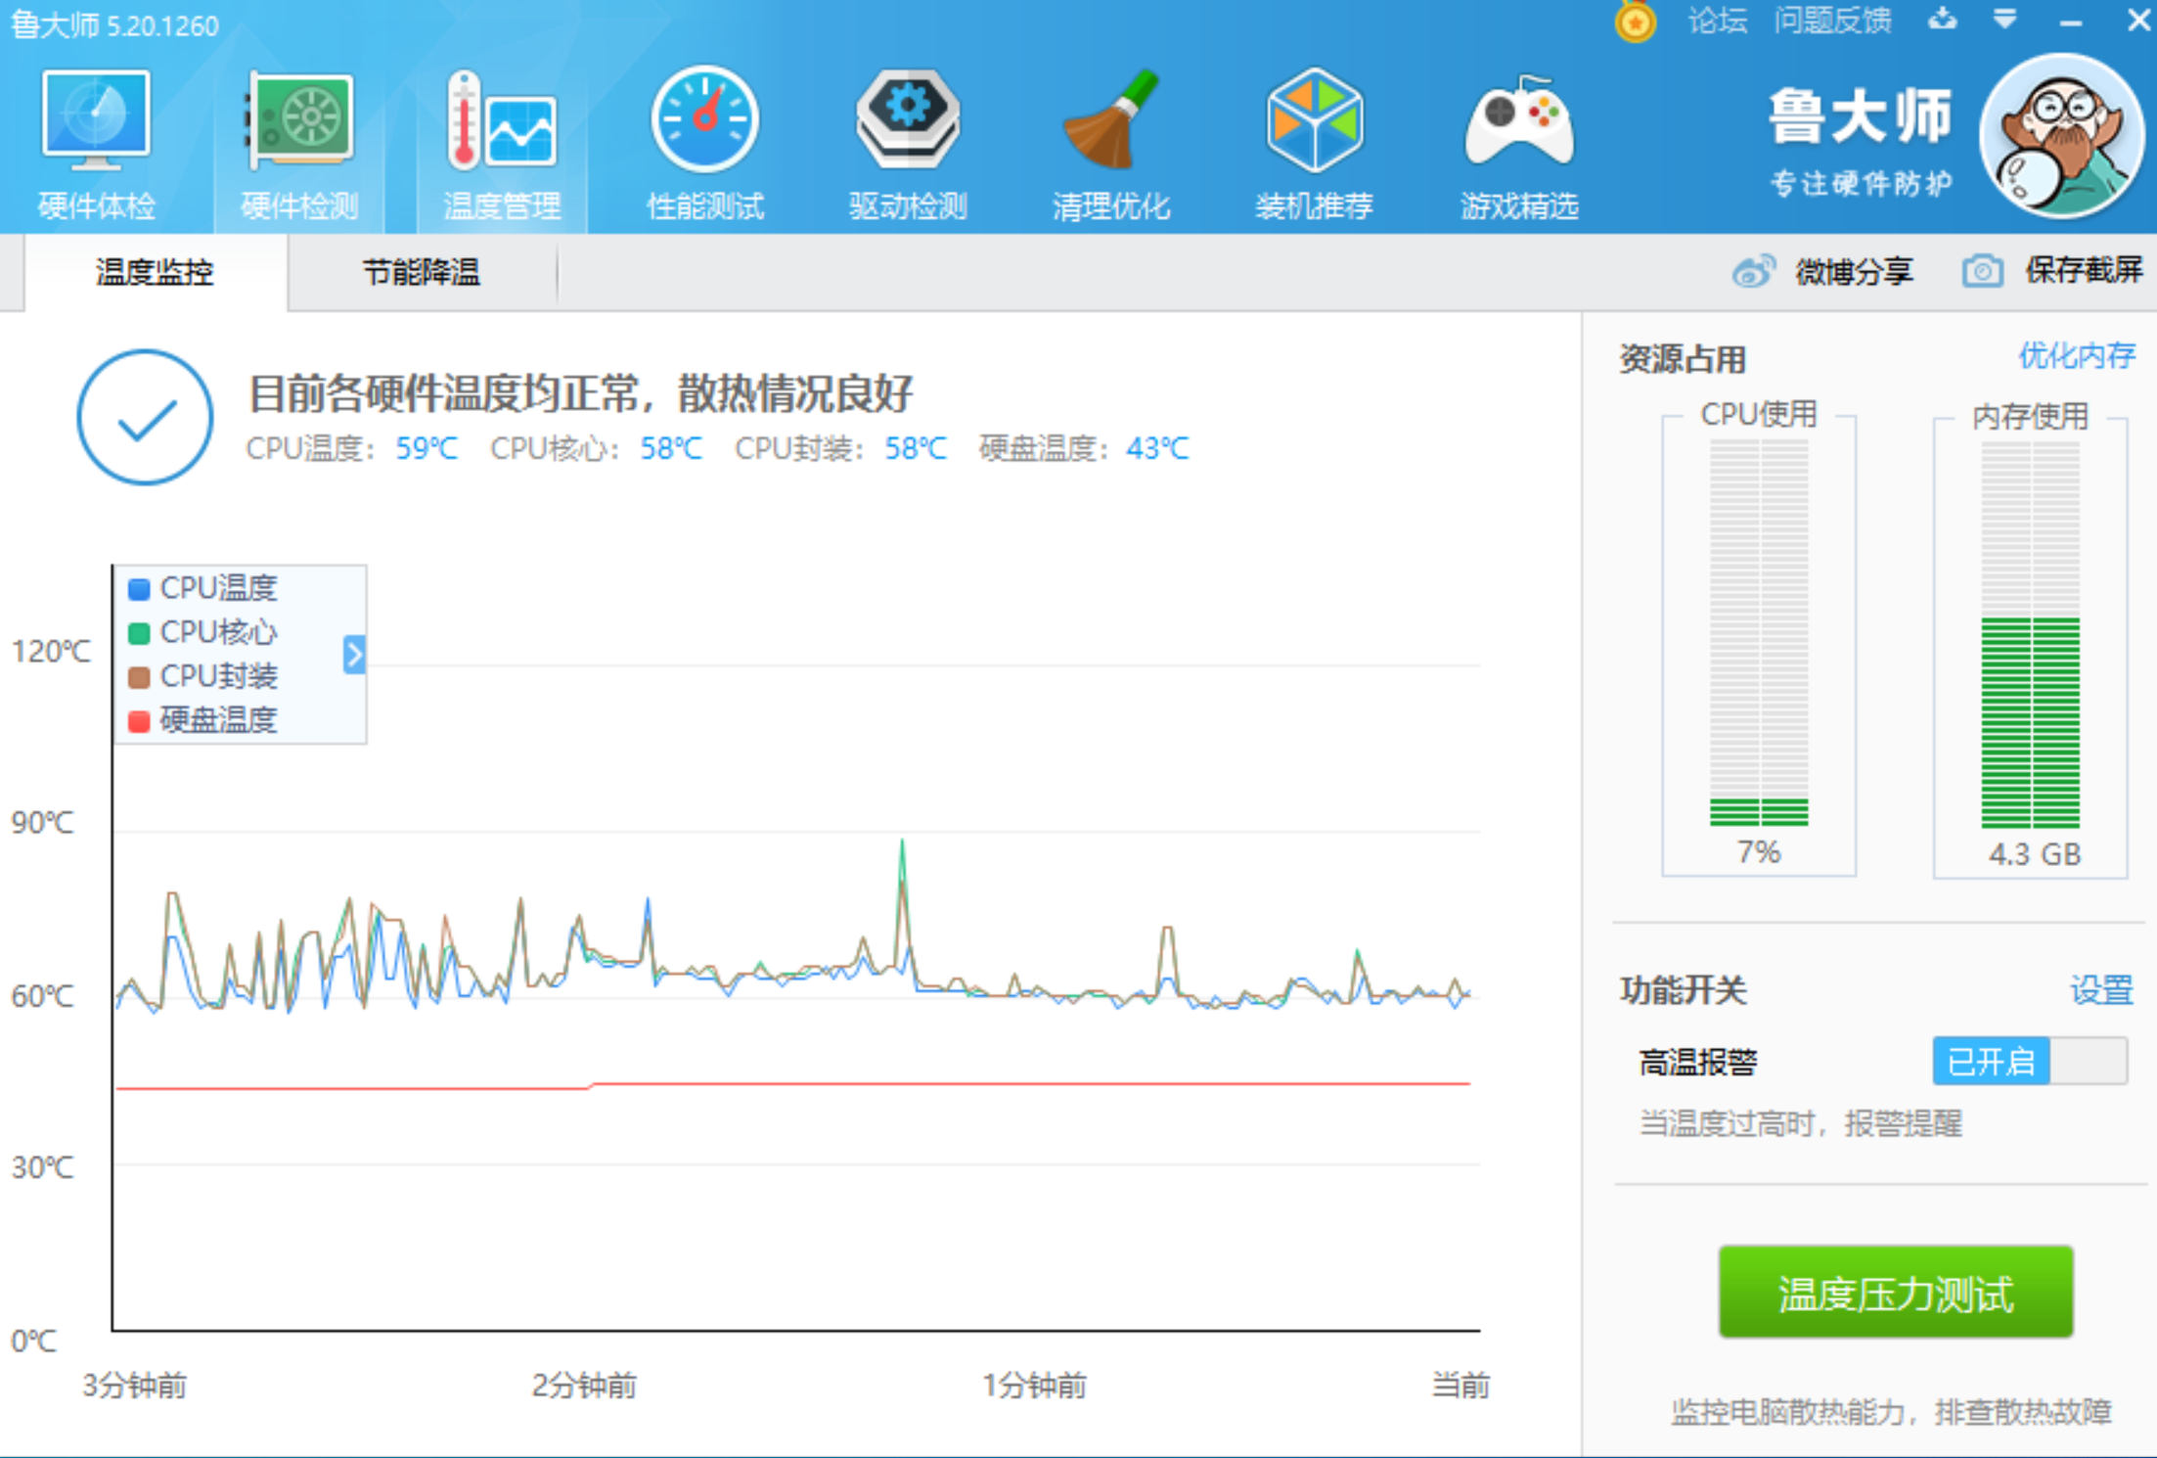Open 清理优化 broom cleanup icon
This screenshot has width=2157, height=1458.
pos(1111,119)
